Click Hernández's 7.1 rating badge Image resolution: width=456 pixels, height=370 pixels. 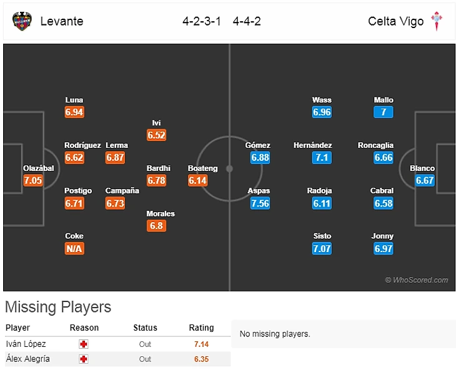pos(322,158)
